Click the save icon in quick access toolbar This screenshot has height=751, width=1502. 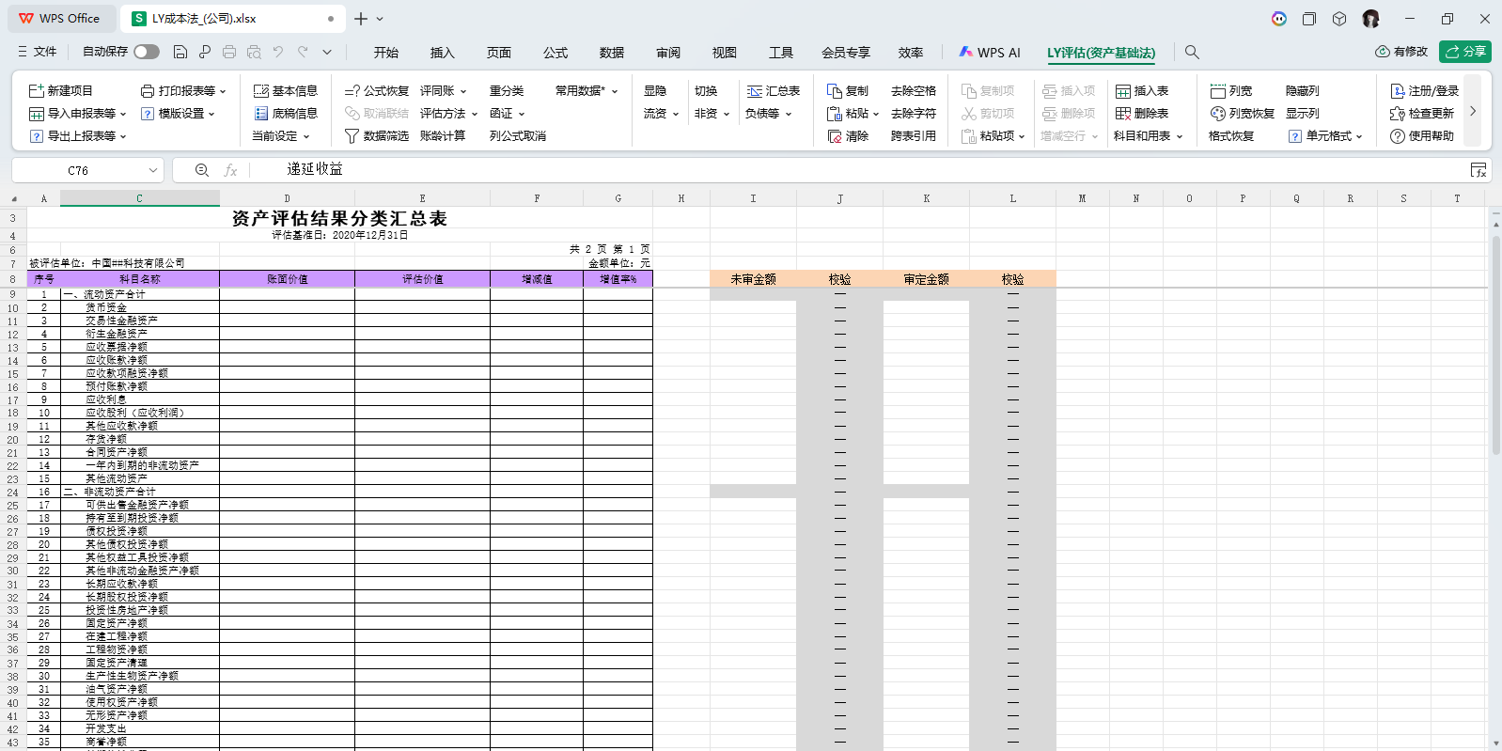point(180,53)
